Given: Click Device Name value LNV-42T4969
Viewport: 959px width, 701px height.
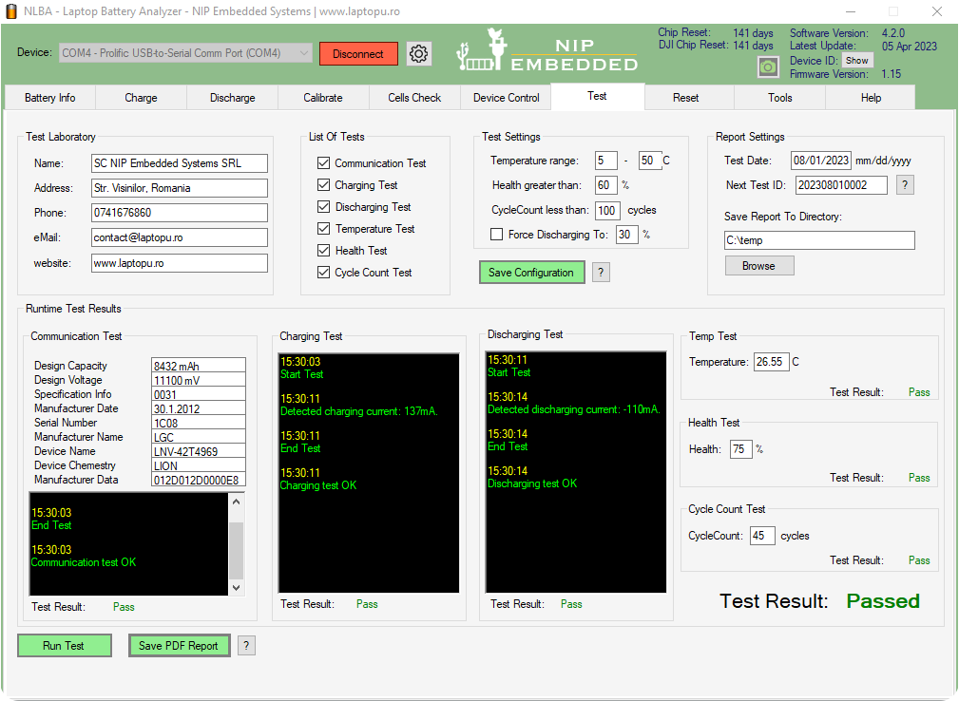Looking at the screenshot, I should (198, 451).
